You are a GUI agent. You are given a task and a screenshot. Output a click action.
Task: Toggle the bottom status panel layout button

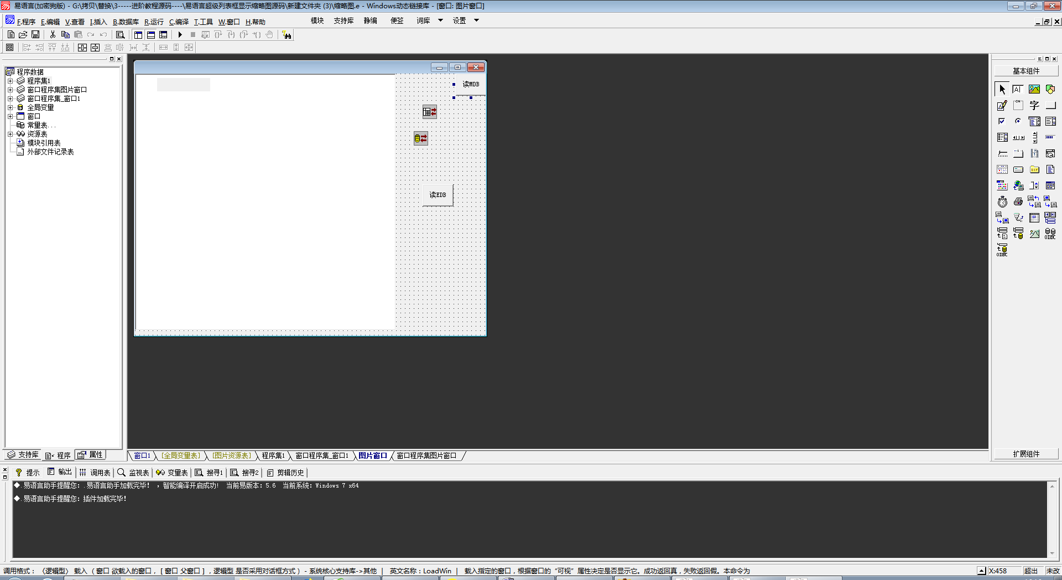pos(151,35)
